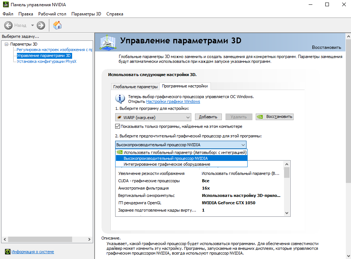This screenshot has width=351, height=259.
Task: Click NVIDIA app icon in title bar
Action: pyautogui.click(x=6, y=4)
